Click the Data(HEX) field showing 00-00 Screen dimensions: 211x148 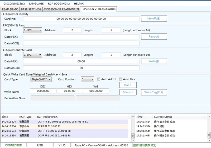pyautogui.click(x=81, y=61)
